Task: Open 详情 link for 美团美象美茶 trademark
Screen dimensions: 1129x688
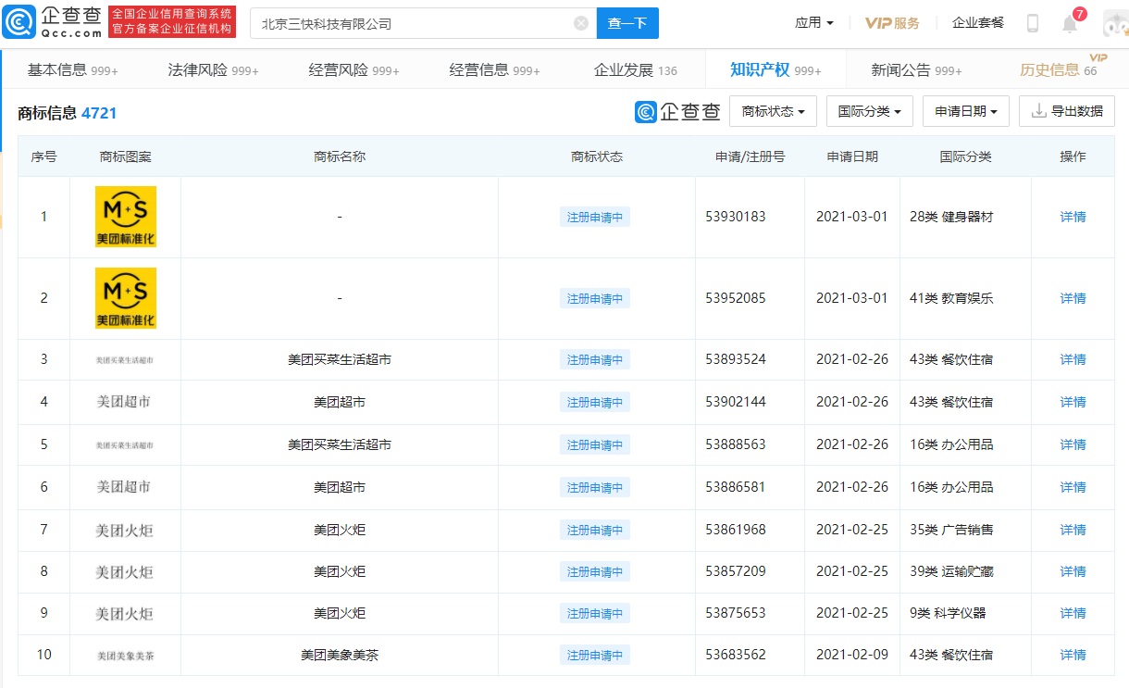Action: [x=1073, y=655]
